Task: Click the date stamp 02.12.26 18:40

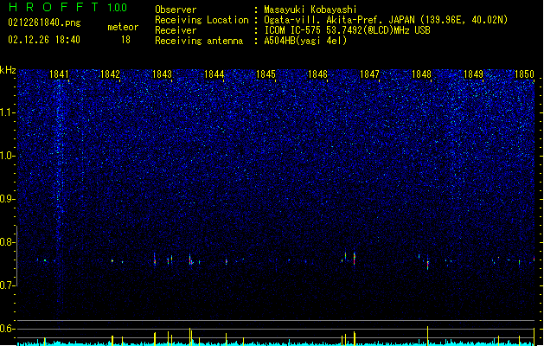Action: [x=44, y=39]
